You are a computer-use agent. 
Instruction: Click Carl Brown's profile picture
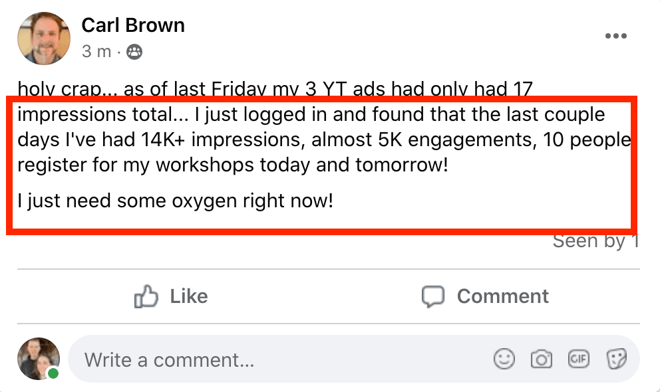click(43, 38)
